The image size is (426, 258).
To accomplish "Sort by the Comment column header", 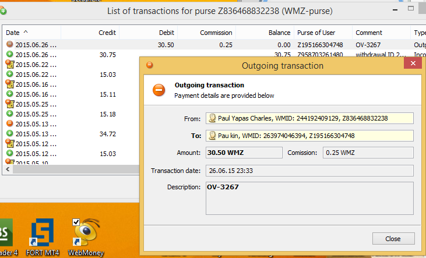I will 382,33.
